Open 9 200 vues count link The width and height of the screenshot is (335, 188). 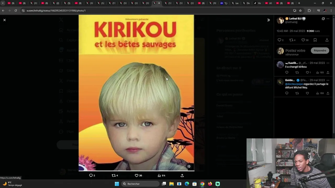pyautogui.click(x=313, y=31)
